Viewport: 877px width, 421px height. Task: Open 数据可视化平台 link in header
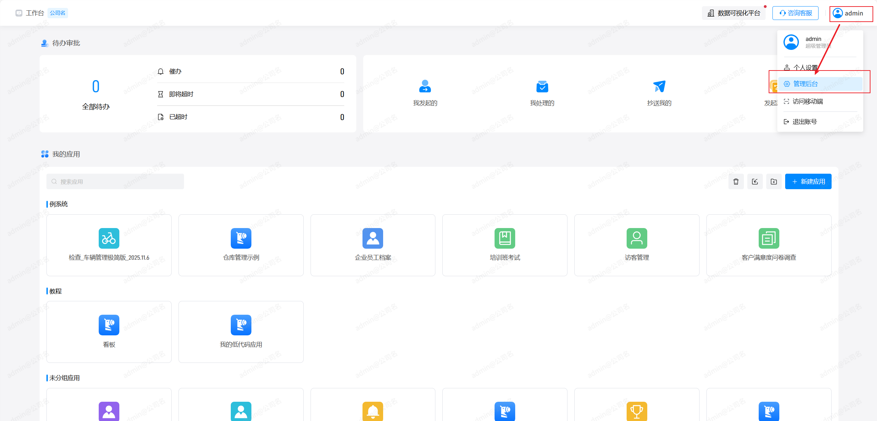point(734,13)
